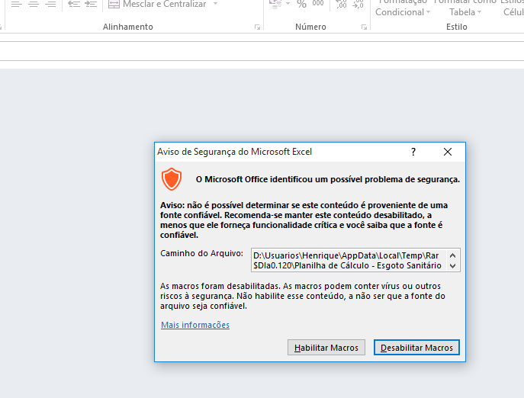Image resolution: width=524 pixels, height=398 pixels.
Task: Decrease indent in Alinhamento group
Action: pyautogui.click(x=74, y=4)
